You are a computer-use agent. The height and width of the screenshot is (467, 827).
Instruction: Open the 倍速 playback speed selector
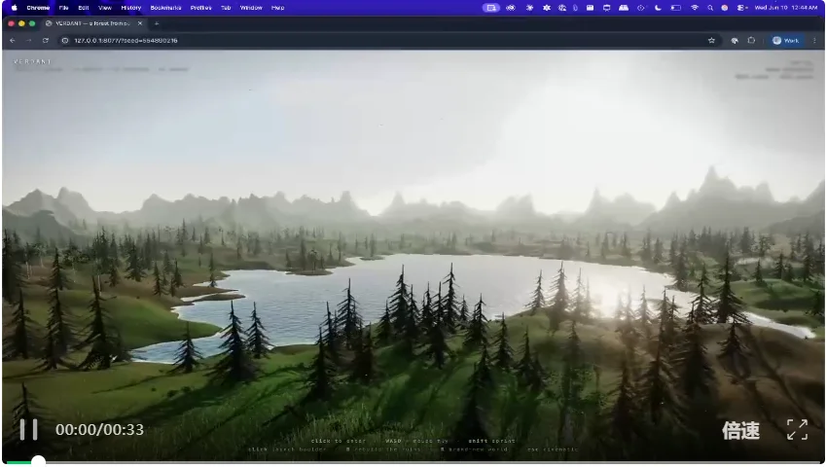click(740, 431)
